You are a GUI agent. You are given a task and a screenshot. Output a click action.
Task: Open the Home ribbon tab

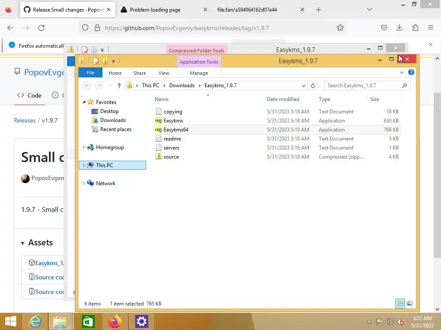tap(115, 73)
